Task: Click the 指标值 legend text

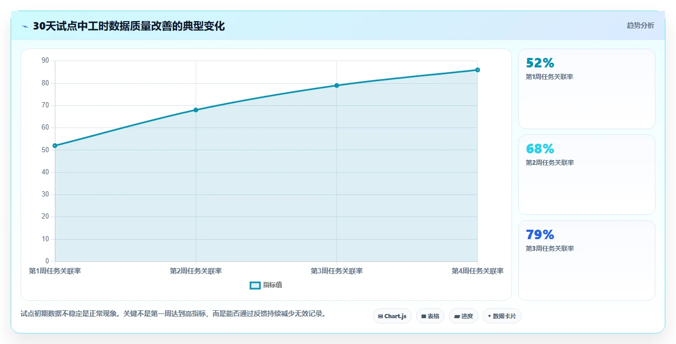Action: (x=273, y=285)
